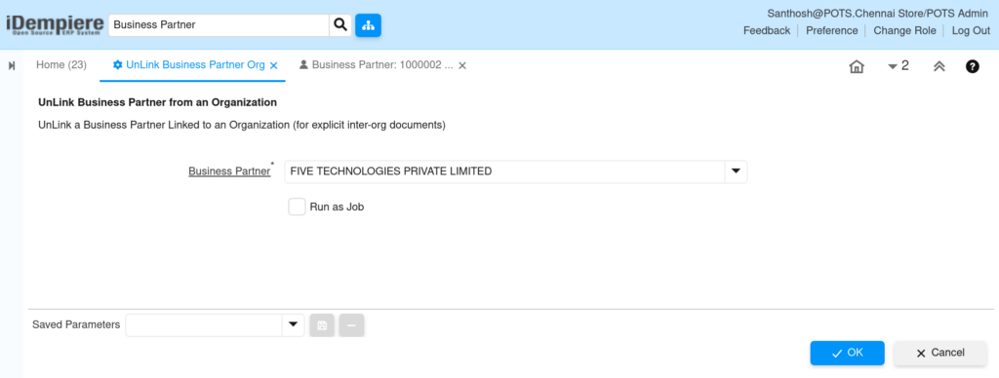Collapse header with double chevron icon
Screen dimensions: 999x378
(x=939, y=66)
